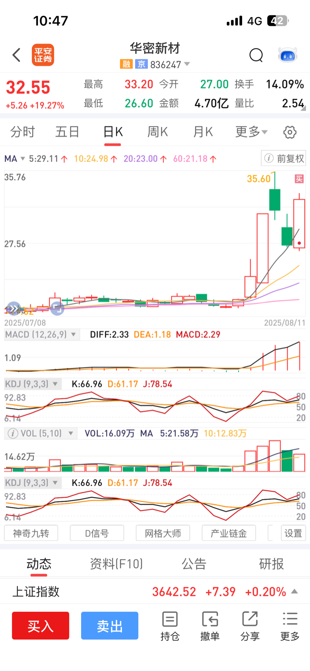Tap the MACD sub-chart area
Image resolution: width=310 pixels, height=671 pixels.
tap(155, 356)
